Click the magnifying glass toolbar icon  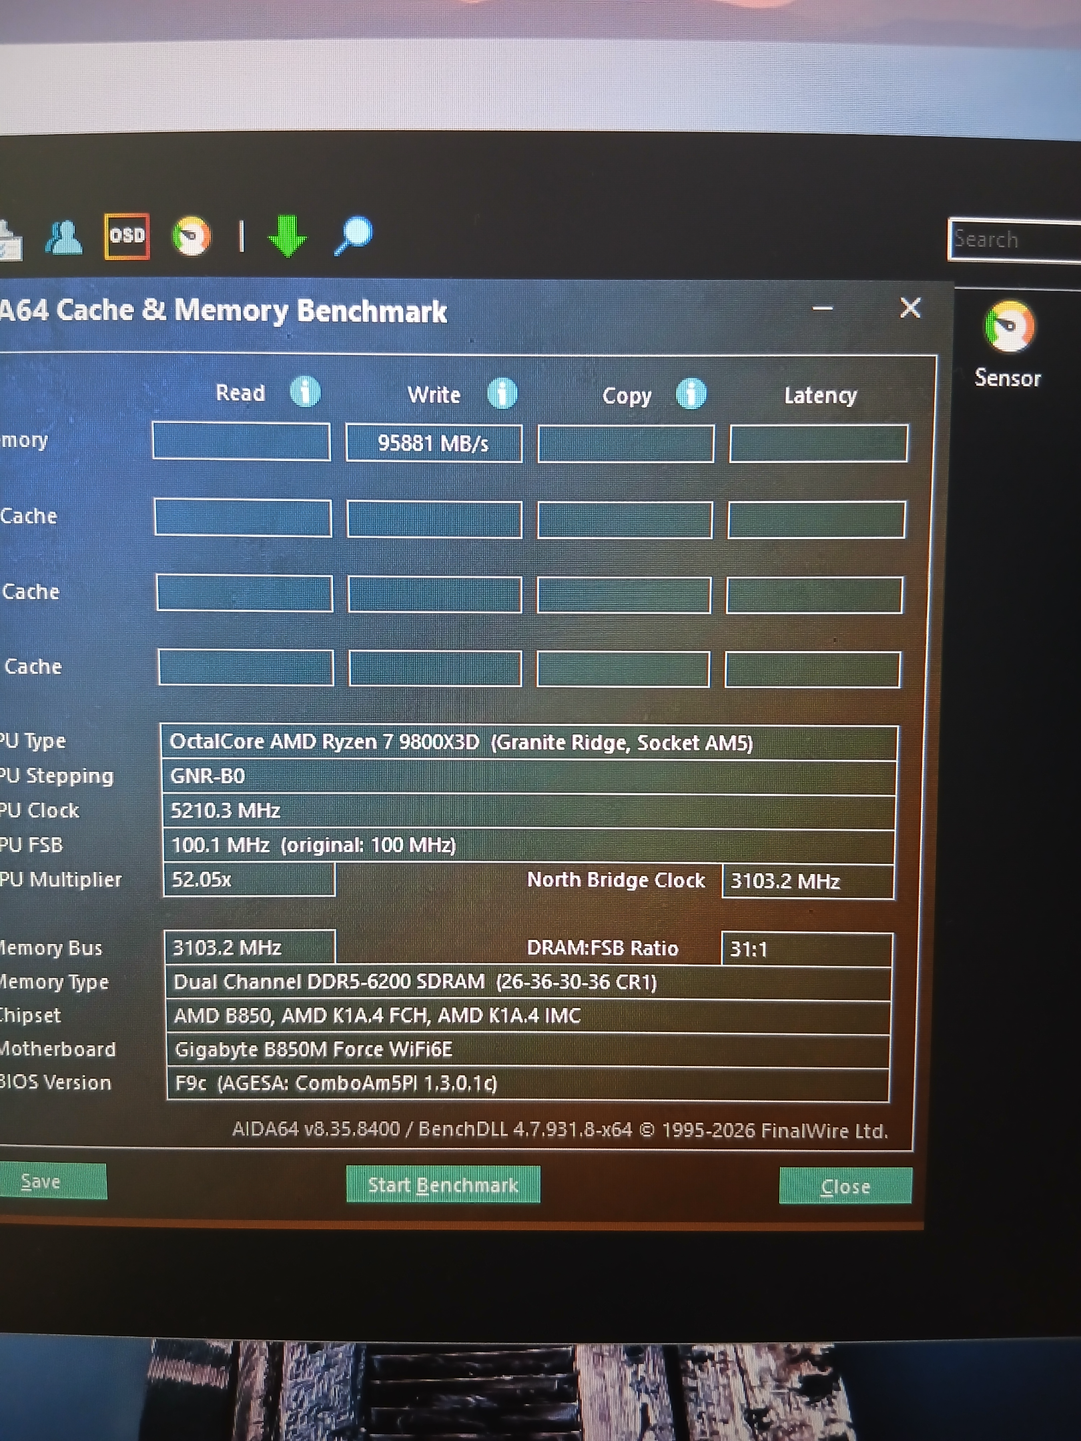click(x=354, y=235)
